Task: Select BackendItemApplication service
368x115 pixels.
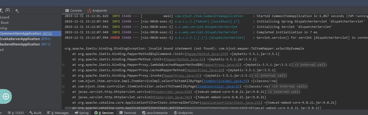Action: point(20,44)
